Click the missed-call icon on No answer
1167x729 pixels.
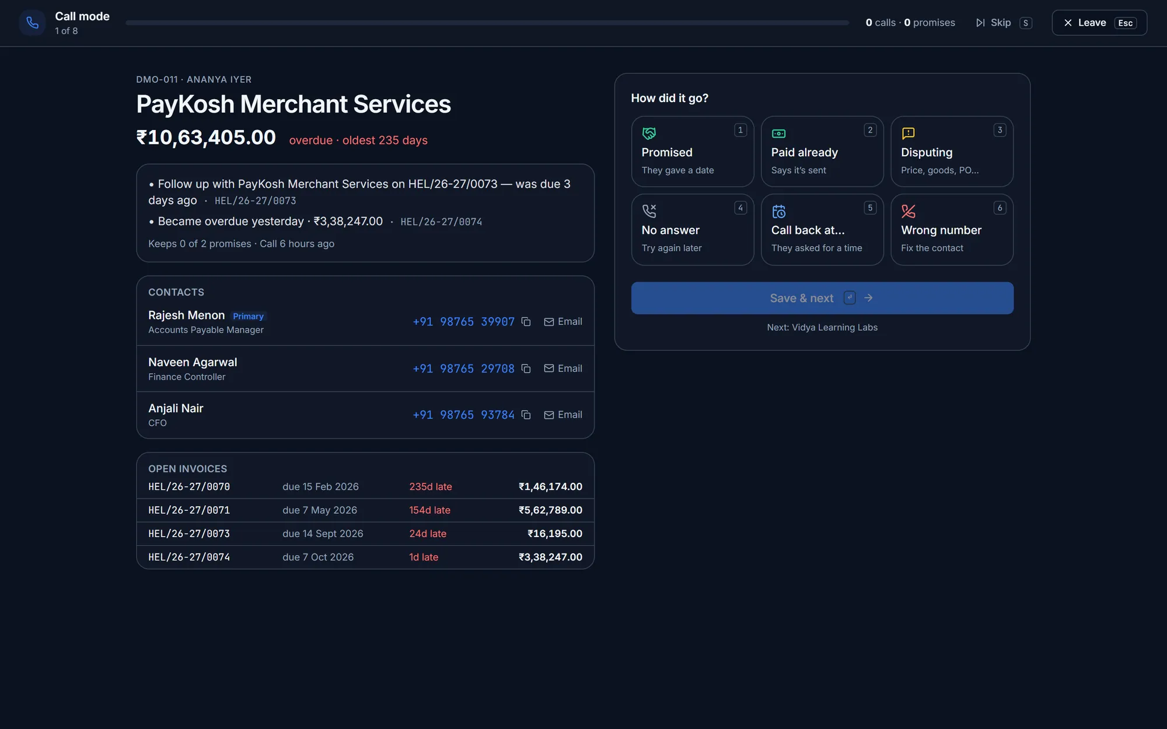[649, 211]
